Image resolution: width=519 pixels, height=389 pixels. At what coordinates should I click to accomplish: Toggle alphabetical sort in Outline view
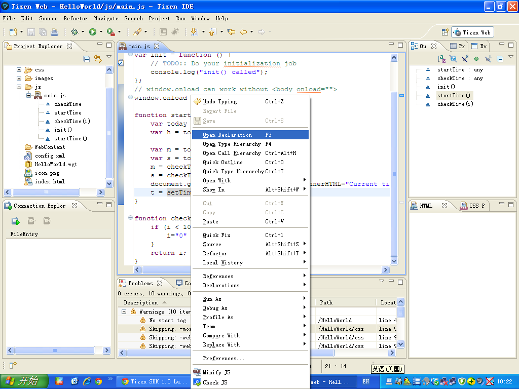[x=441, y=59]
